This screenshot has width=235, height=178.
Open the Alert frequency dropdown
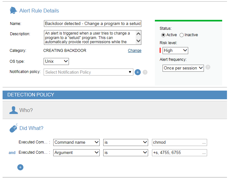click(x=183, y=68)
